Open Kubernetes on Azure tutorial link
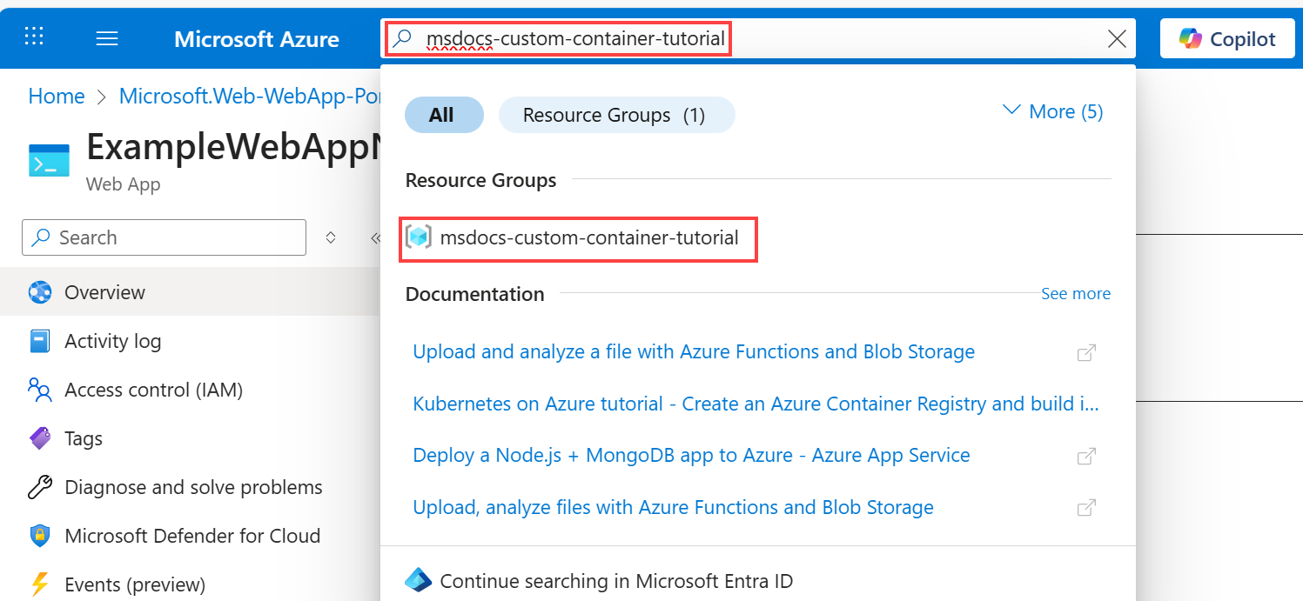Image resolution: width=1303 pixels, height=601 pixels. tap(756, 404)
